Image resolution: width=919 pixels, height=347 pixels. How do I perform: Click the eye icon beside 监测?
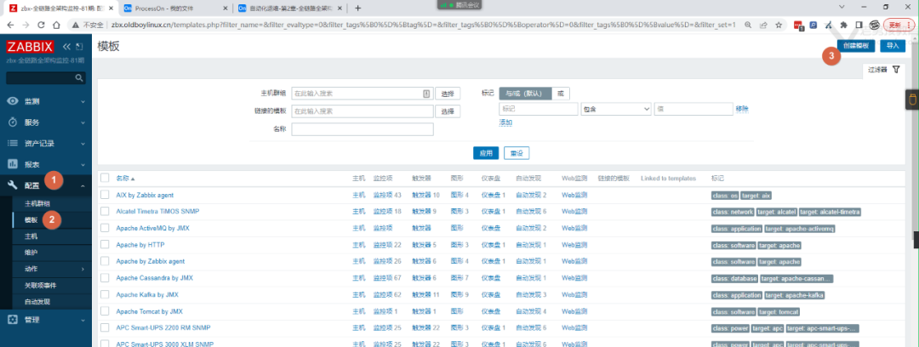[x=13, y=101]
